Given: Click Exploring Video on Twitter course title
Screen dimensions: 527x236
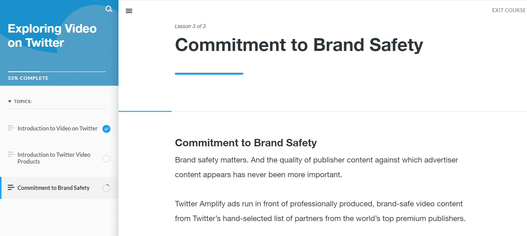Looking at the screenshot, I should tap(52, 36).
